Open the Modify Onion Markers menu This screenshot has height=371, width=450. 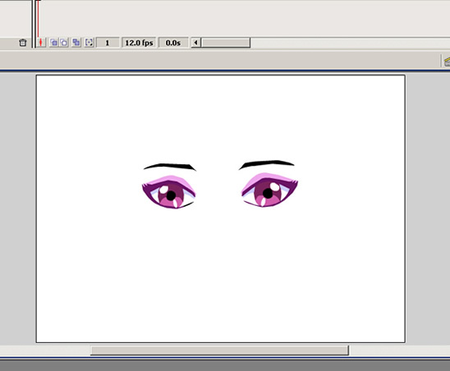tap(90, 43)
